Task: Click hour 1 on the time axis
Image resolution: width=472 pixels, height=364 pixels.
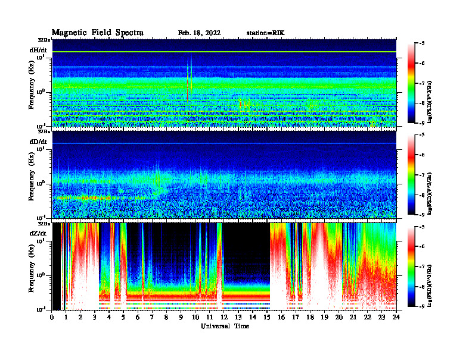Action: [66, 317]
